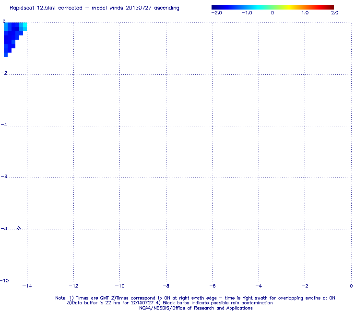This screenshot has height=311, width=355.
Task: Click the '-6' latitude axis label
Action: 4,177
